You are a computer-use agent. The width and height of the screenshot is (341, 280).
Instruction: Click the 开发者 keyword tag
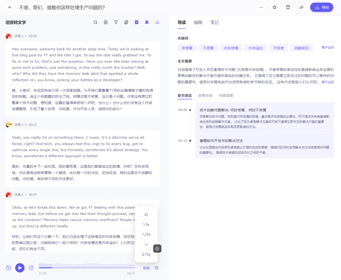coord(278,48)
